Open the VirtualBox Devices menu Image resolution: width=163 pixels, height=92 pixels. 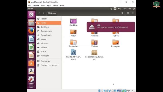pos(55,6)
